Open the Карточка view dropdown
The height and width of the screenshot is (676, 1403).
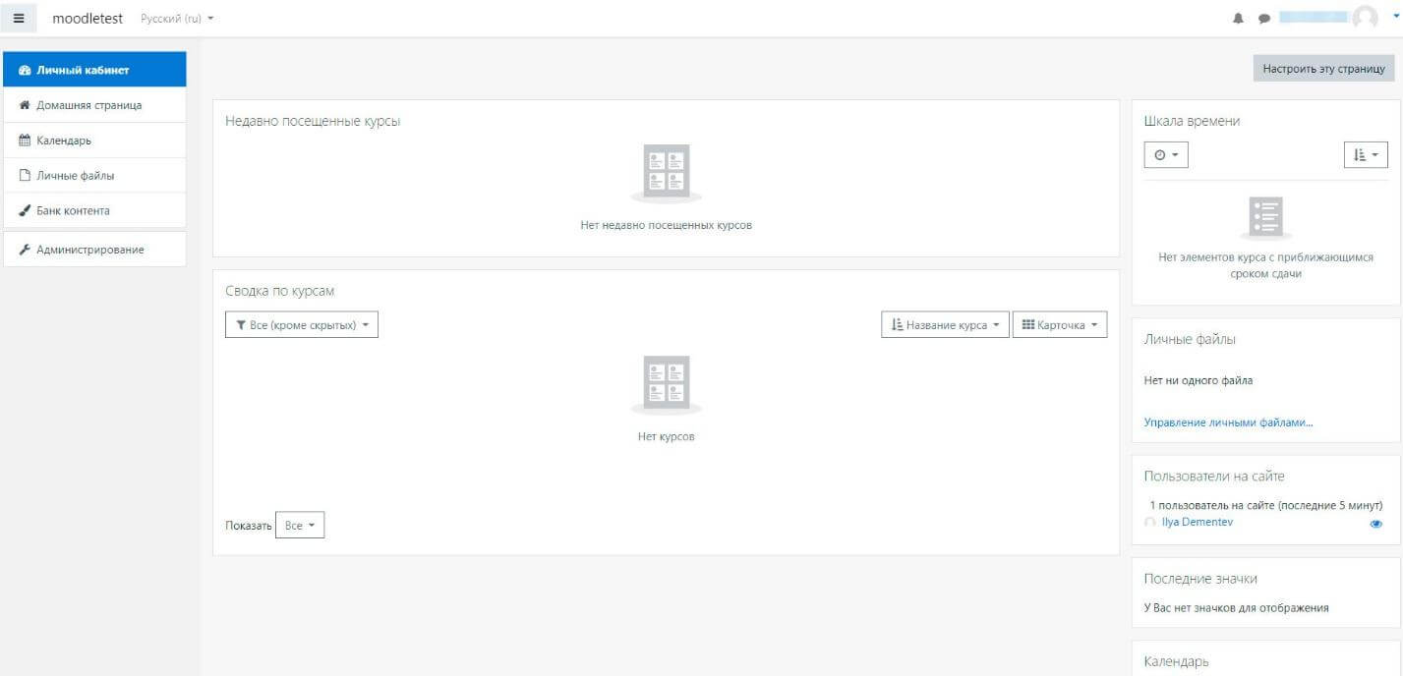tap(1060, 325)
